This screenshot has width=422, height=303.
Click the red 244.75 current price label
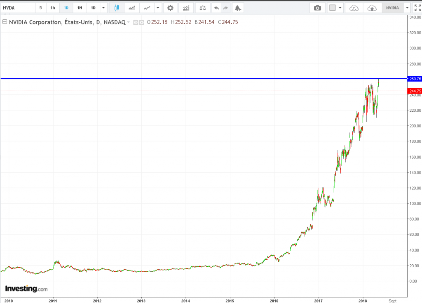point(415,91)
